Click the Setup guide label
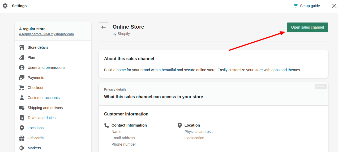Screen dimensions: 338x152 pos(310,6)
